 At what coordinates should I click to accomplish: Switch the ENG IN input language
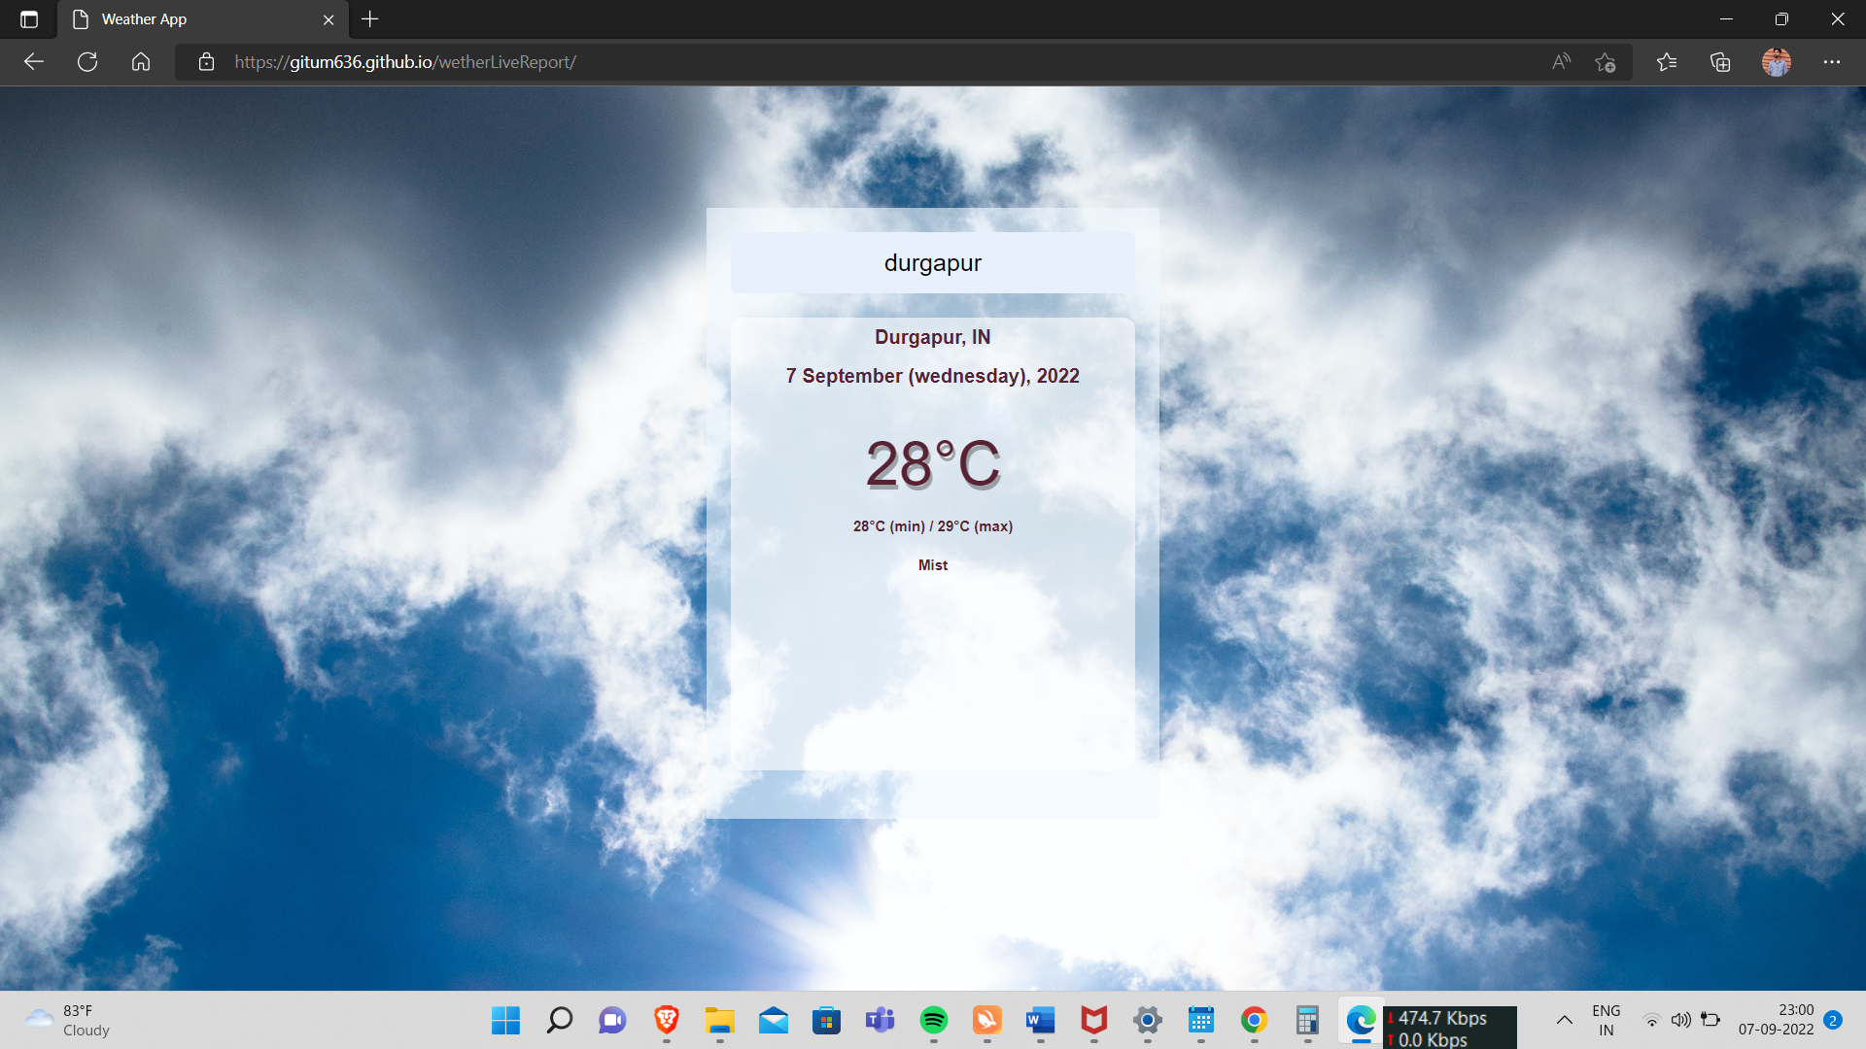[1606, 1020]
